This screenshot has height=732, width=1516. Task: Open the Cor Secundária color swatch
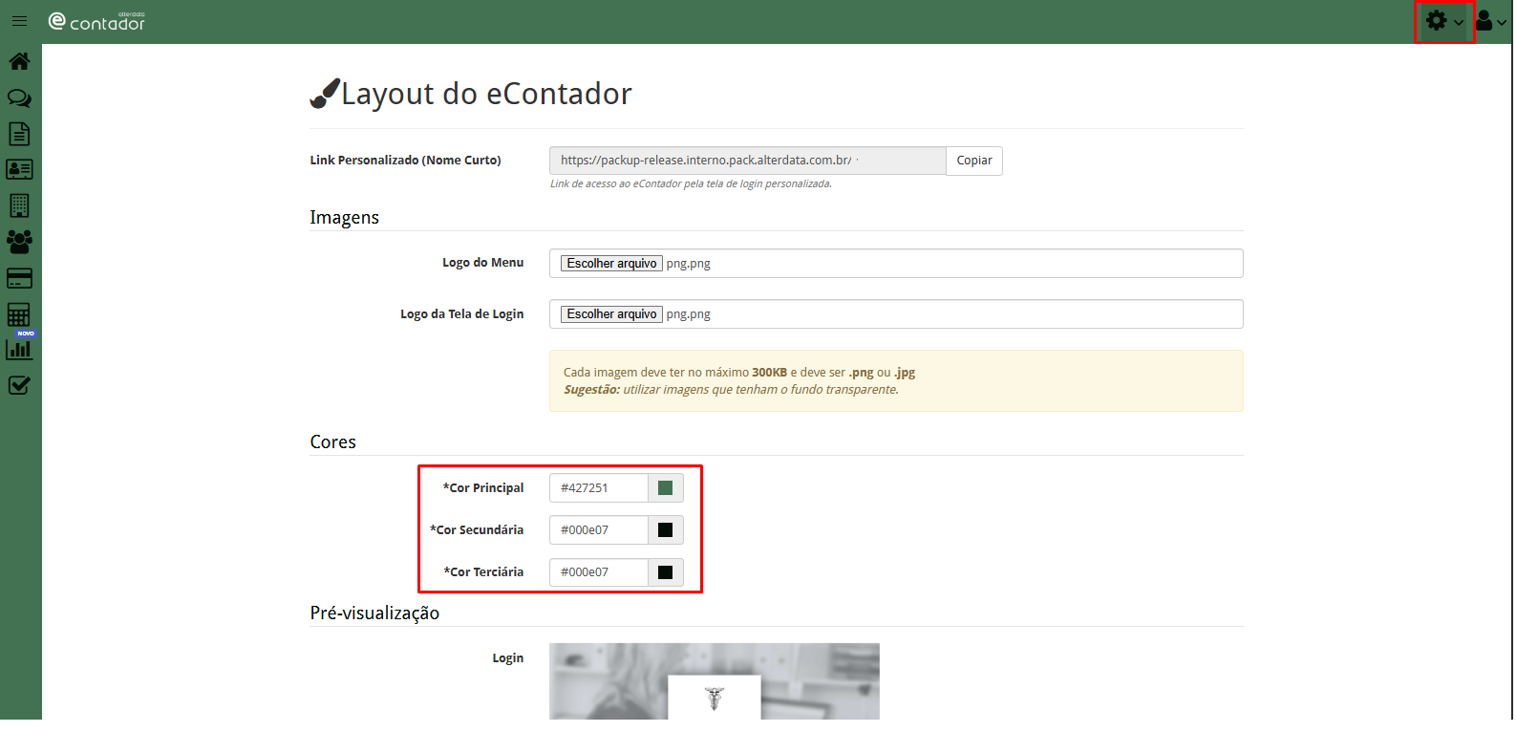666,530
